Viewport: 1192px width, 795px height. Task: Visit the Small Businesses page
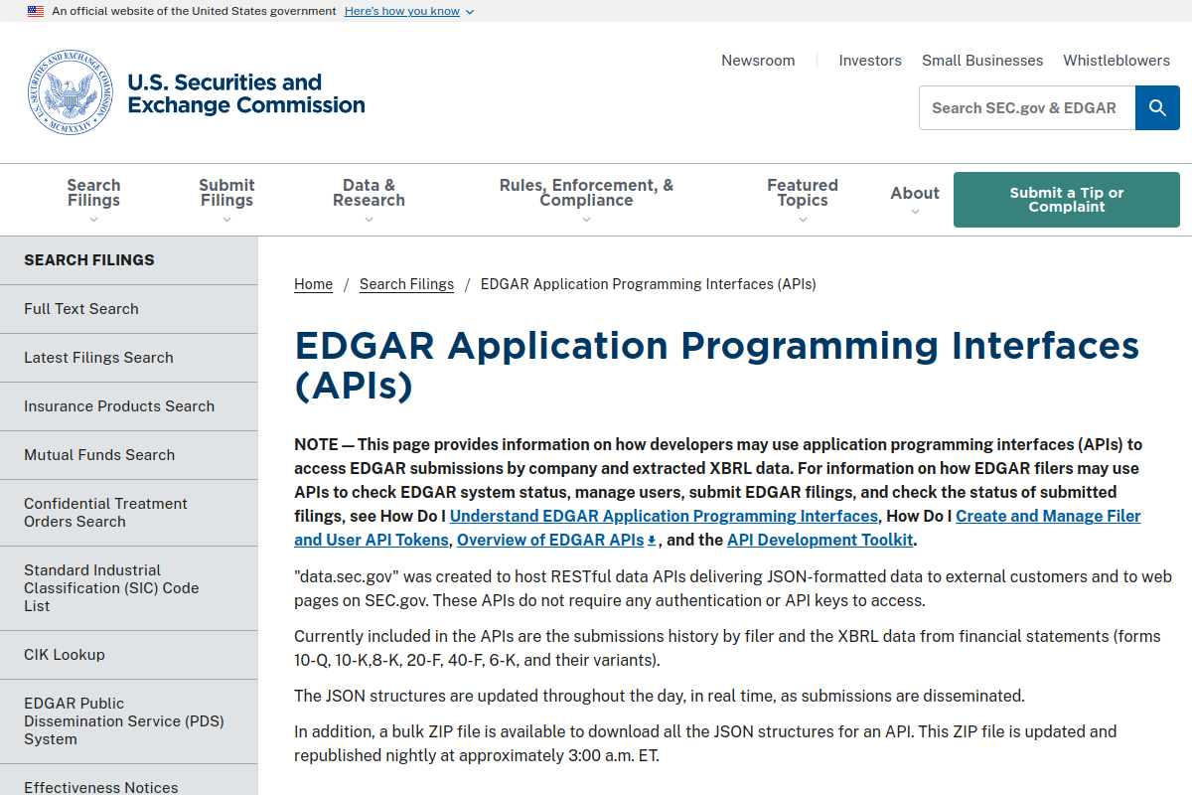click(982, 61)
